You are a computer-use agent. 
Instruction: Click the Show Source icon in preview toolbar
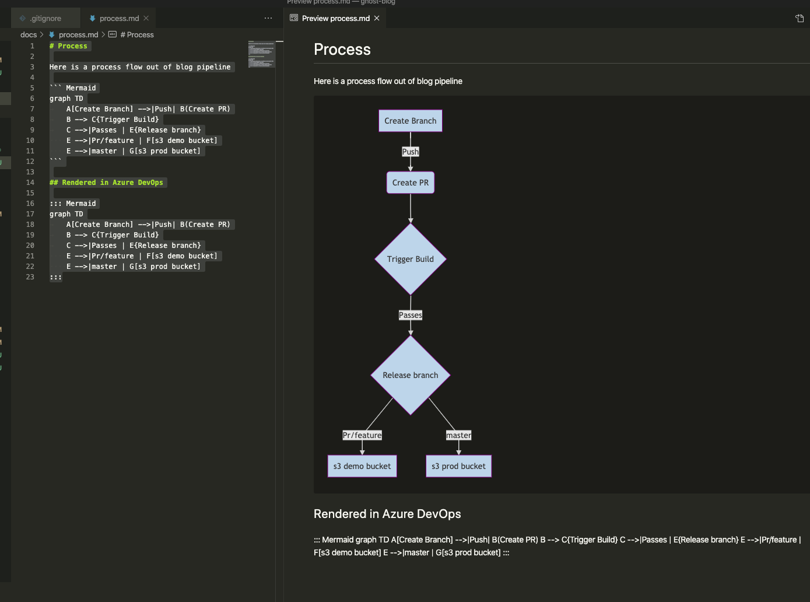tap(799, 18)
